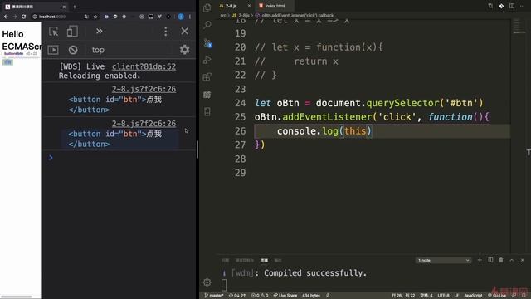
Task: Kill the terminal with the trash icon
Action: coord(501,260)
